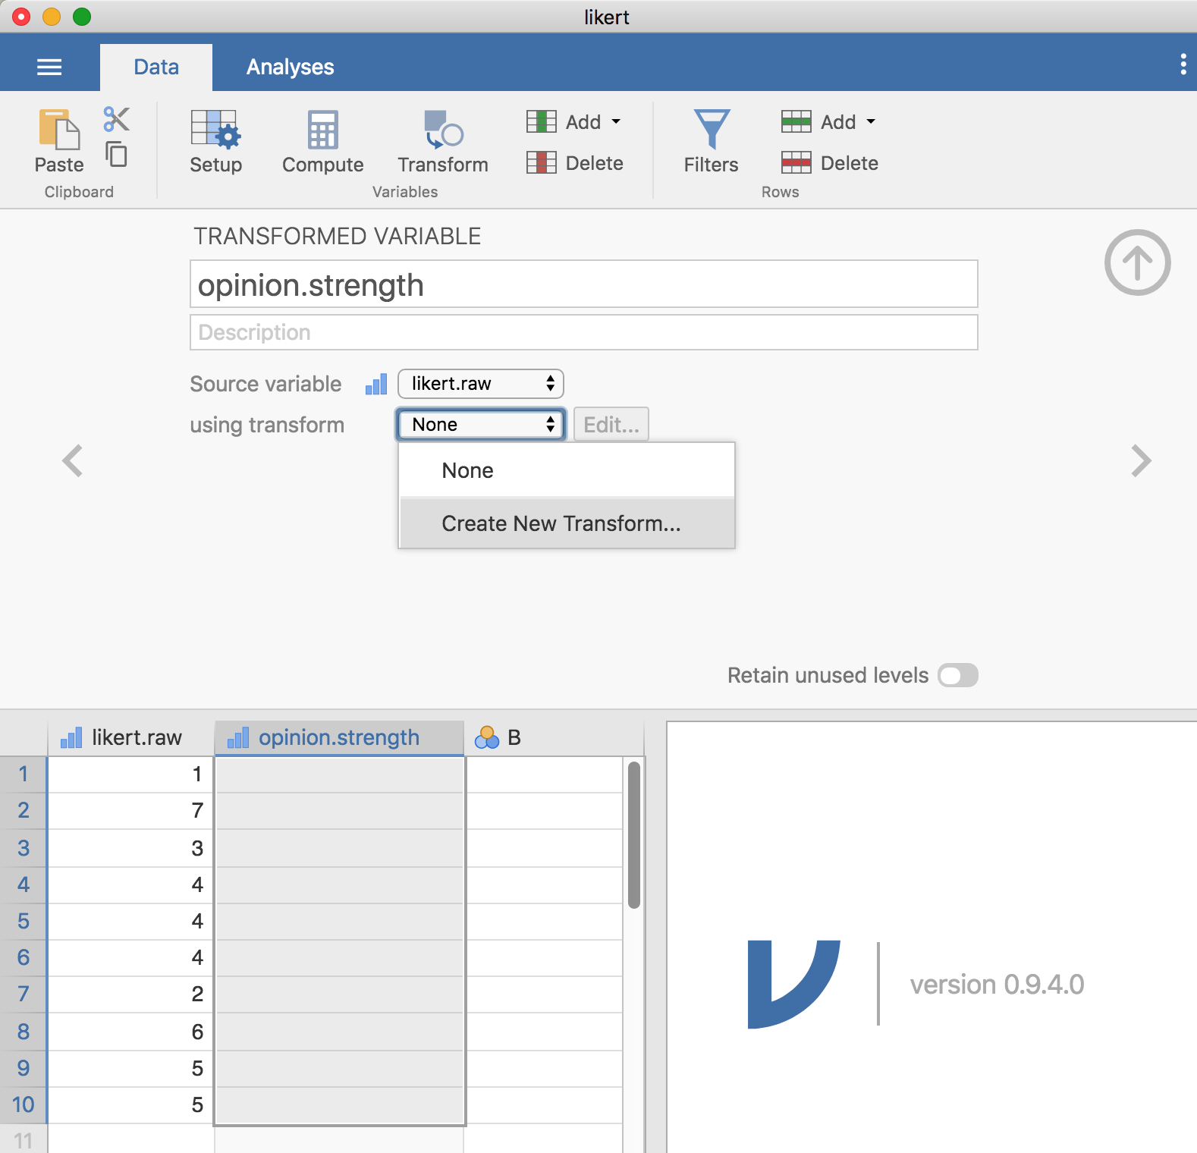Click likert.raw cell with value 7

[x=130, y=811]
